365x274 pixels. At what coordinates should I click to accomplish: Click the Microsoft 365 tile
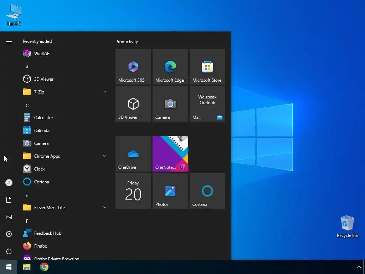133,67
